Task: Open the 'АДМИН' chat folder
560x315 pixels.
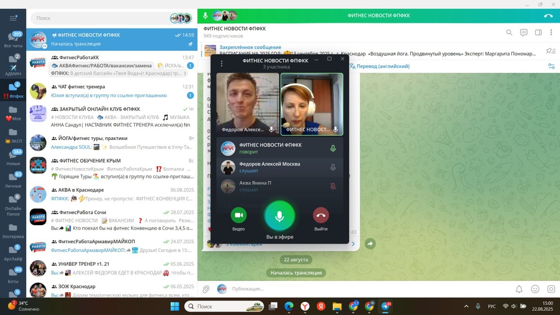Action: click(x=13, y=65)
